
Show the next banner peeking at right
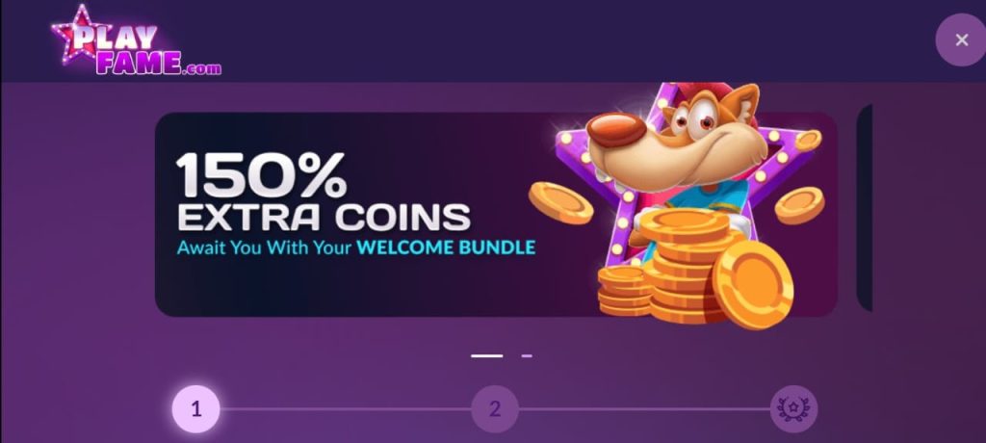click(x=865, y=208)
